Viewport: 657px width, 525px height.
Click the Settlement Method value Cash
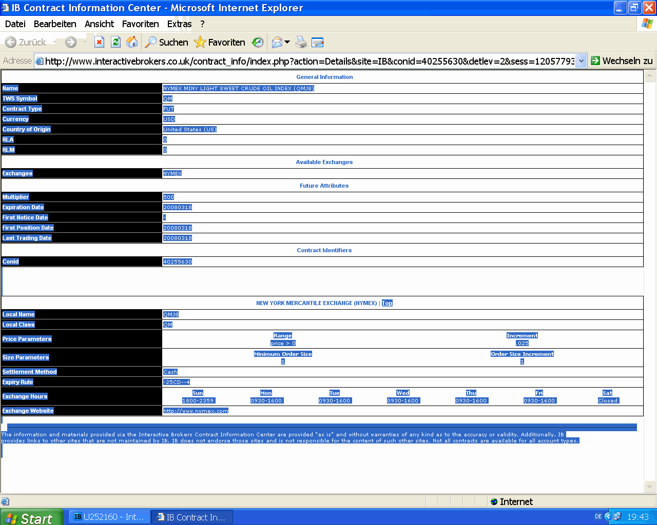(170, 372)
